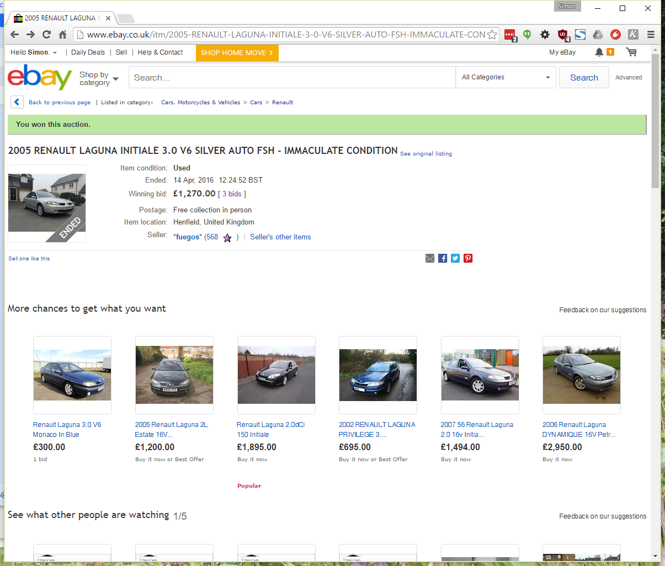665x566 pixels.
Task: Open seller *fuegos* profile
Action: (x=188, y=237)
